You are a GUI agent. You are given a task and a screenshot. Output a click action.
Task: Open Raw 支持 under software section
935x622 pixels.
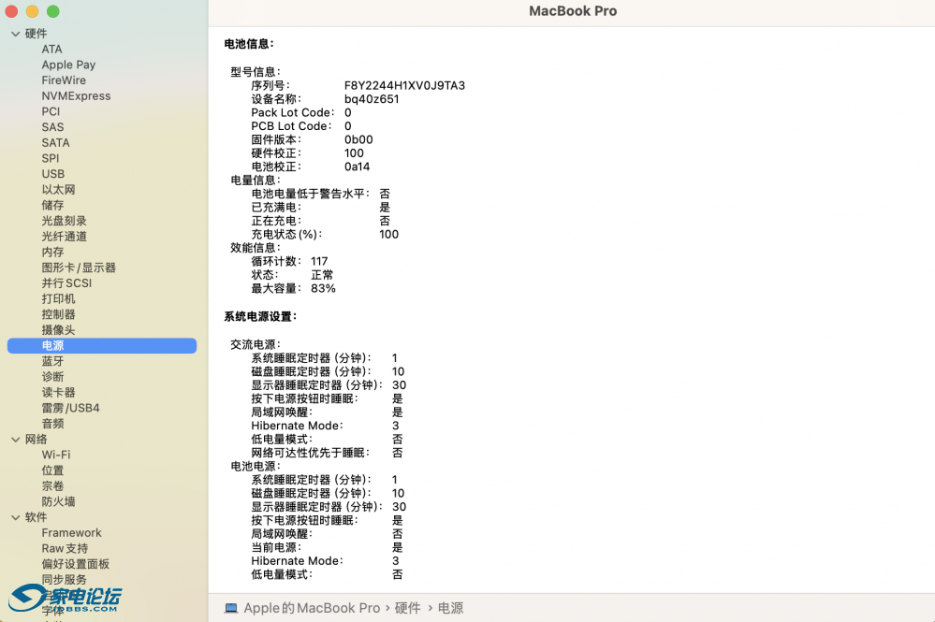point(65,548)
